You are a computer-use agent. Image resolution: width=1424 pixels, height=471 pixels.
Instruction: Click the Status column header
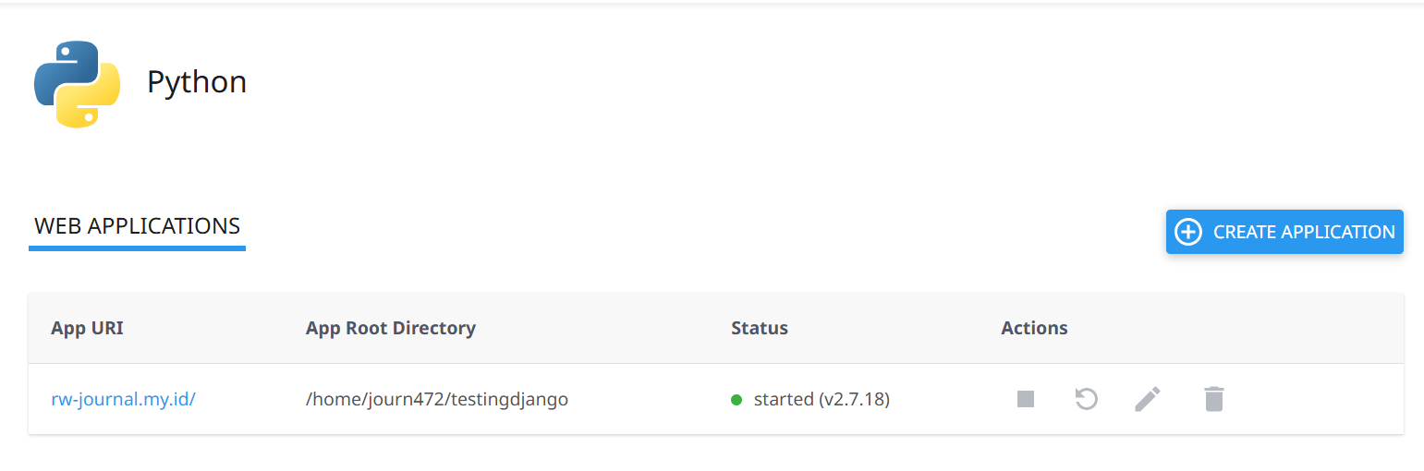coord(759,328)
